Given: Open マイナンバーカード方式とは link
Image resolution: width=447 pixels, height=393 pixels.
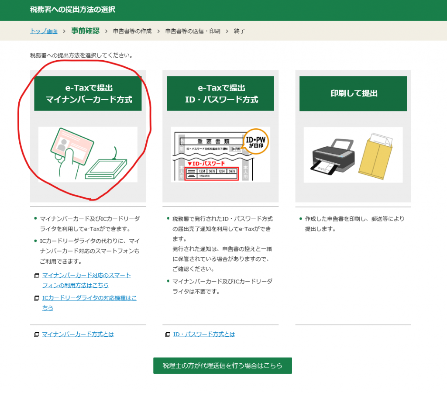Looking at the screenshot, I should [x=78, y=334].
